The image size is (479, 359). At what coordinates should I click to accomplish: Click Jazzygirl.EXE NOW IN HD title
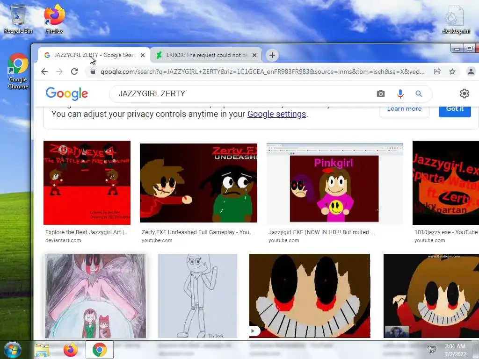point(322,232)
